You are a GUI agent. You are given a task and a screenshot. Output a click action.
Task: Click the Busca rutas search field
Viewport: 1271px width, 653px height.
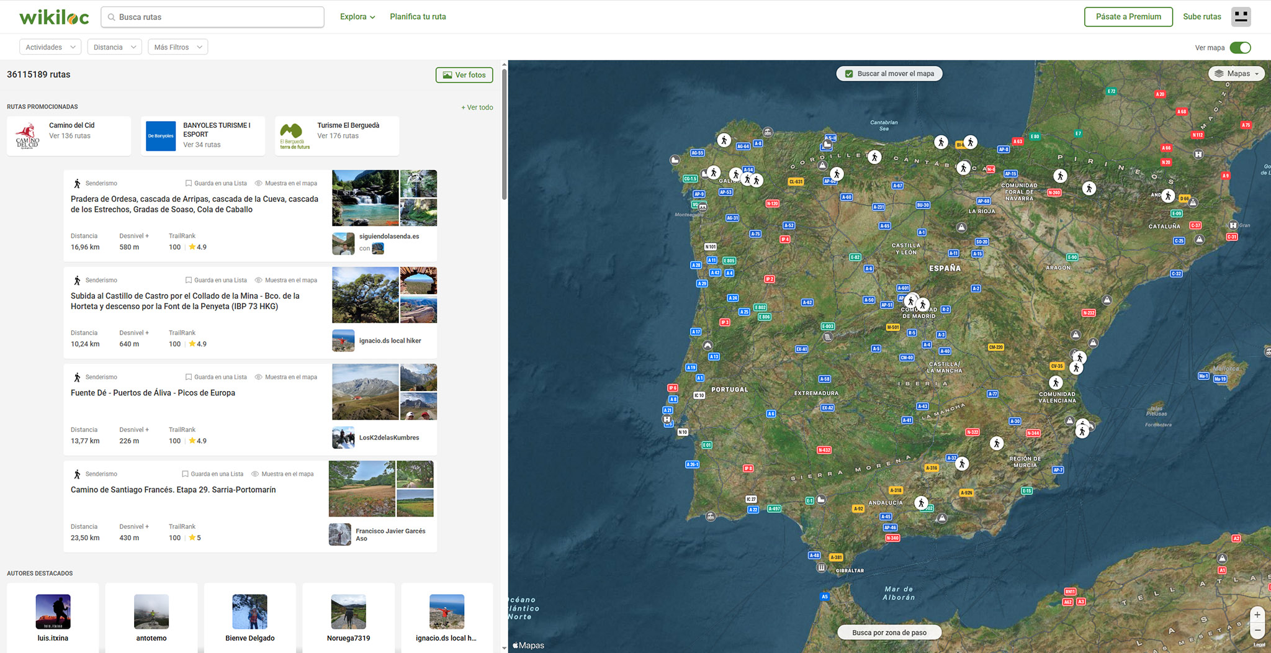pos(212,17)
